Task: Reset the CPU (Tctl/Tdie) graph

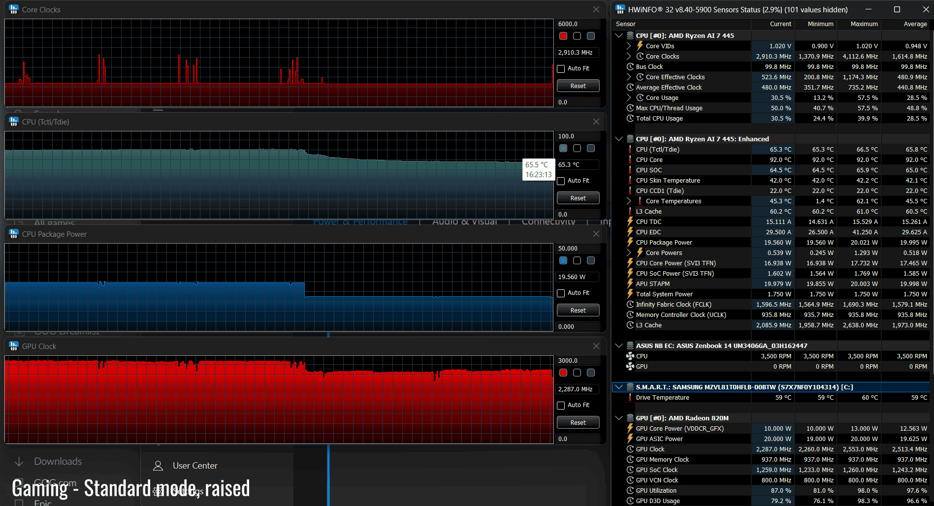Action: click(578, 198)
